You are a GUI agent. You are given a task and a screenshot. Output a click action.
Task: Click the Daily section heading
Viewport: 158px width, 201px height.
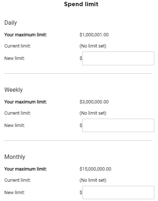click(11, 23)
